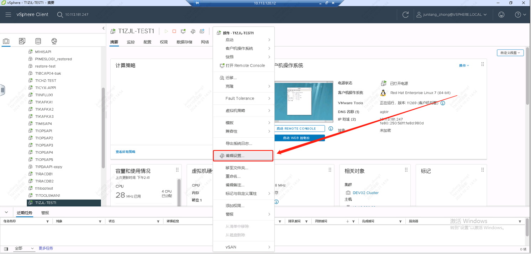Image resolution: width=531 pixels, height=254 pixels.
Task: Open the Storage inventory view icon
Action: pos(38,41)
